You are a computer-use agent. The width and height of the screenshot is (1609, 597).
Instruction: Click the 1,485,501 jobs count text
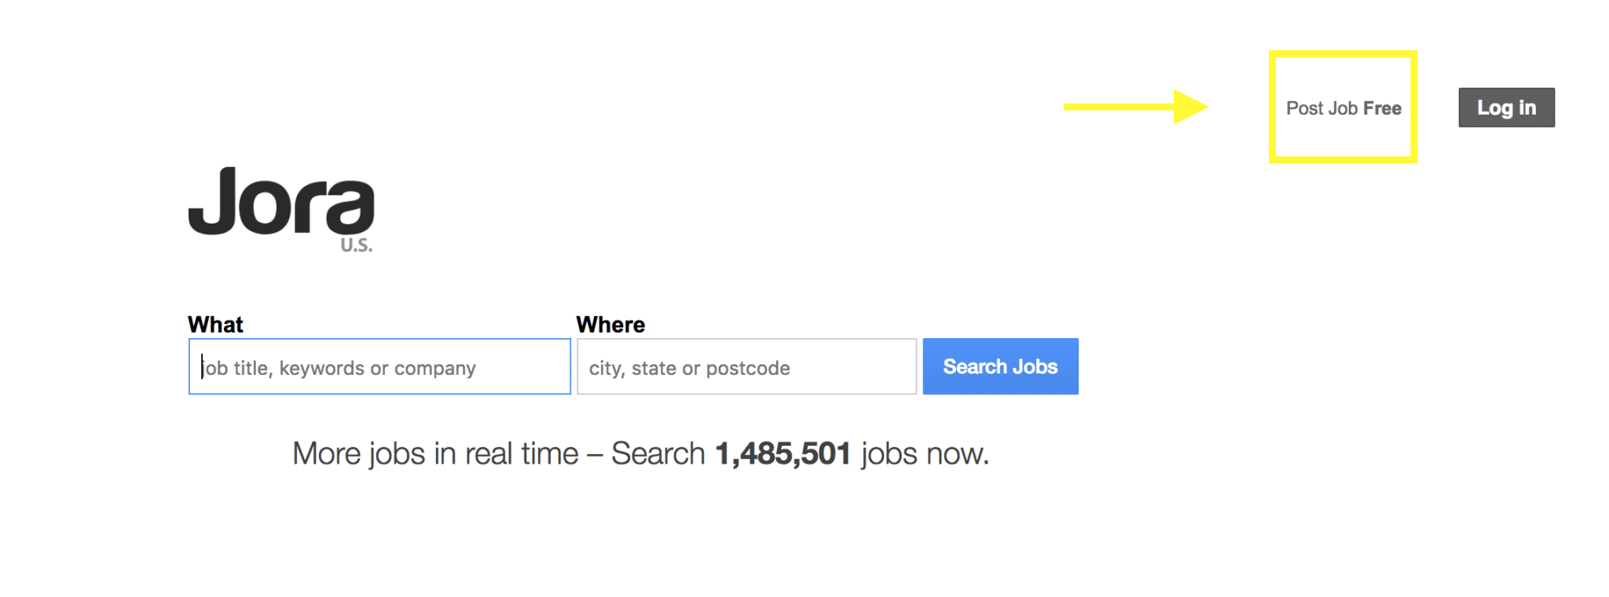point(783,453)
